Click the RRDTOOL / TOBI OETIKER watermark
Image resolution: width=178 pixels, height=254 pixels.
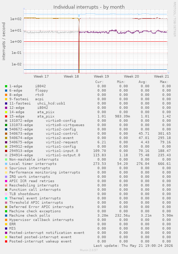pyautogui.click(x=174, y=19)
